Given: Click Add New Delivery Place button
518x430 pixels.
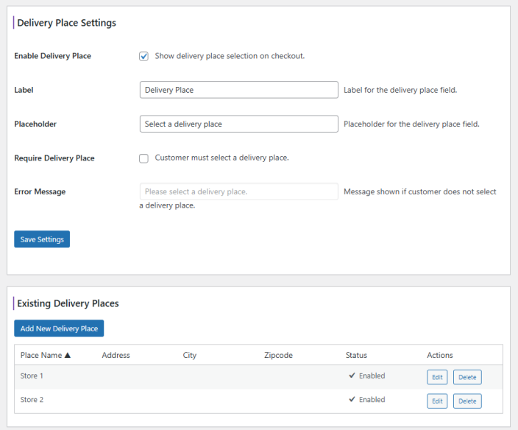Looking at the screenshot, I should pyautogui.click(x=59, y=328).
